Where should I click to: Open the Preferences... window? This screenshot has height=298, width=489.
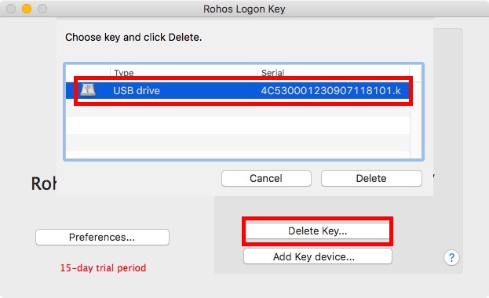pyautogui.click(x=102, y=237)
